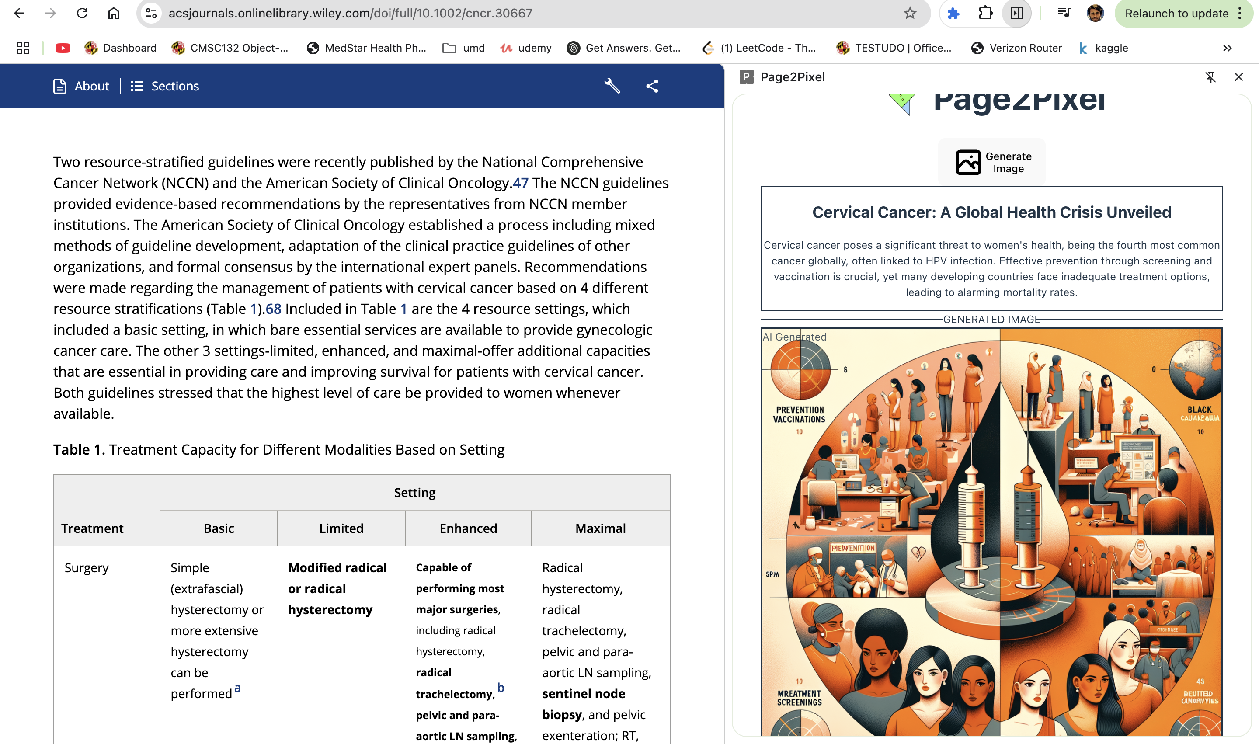
Task: Open the media controls icon
Action: click(1064, 13)
